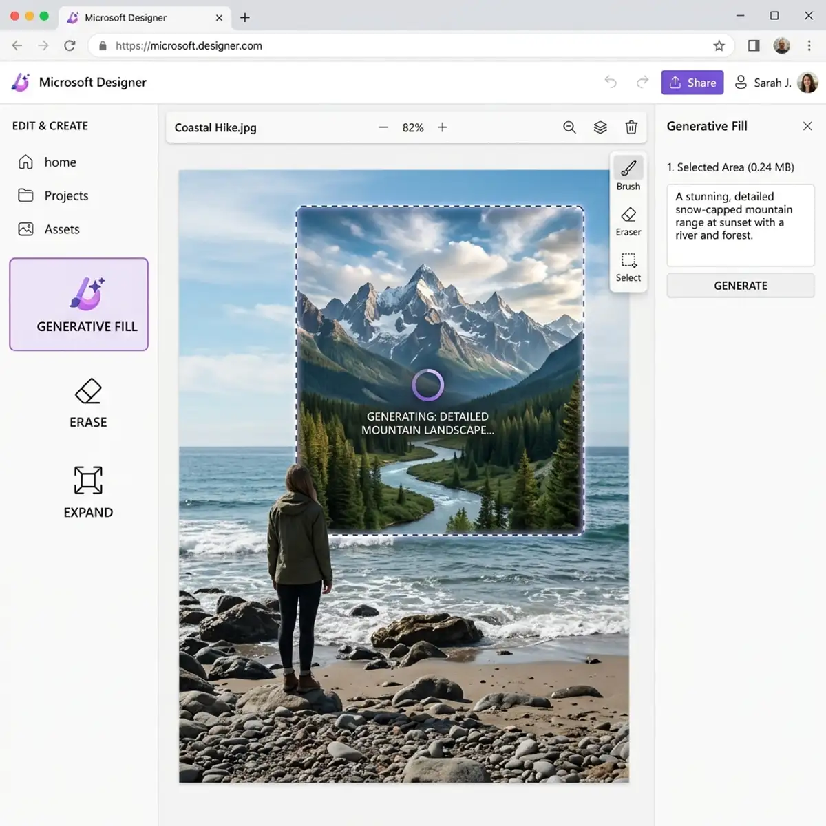Click the Share button
Screen dimensions: 826x826
(692, 83)
